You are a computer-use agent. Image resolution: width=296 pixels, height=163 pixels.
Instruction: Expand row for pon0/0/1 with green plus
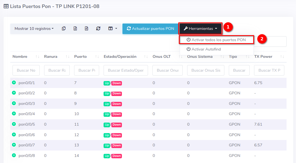click(x=14, y=82)
